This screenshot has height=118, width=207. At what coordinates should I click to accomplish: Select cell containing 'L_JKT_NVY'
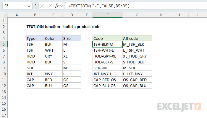click(137, 74)
